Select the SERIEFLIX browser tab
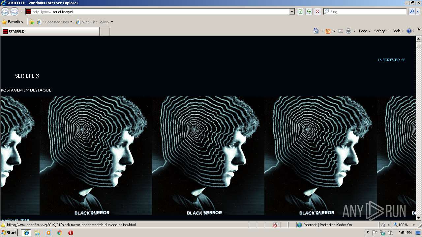 click(x=50, y=32)
